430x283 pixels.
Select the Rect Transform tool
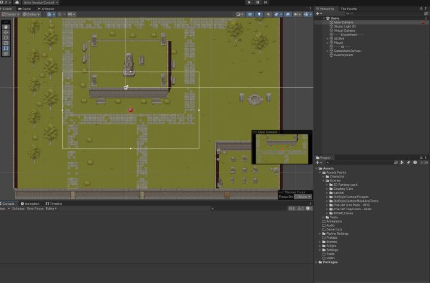[6, 48]
